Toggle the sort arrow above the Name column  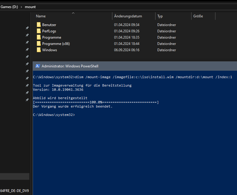[73, 13]
